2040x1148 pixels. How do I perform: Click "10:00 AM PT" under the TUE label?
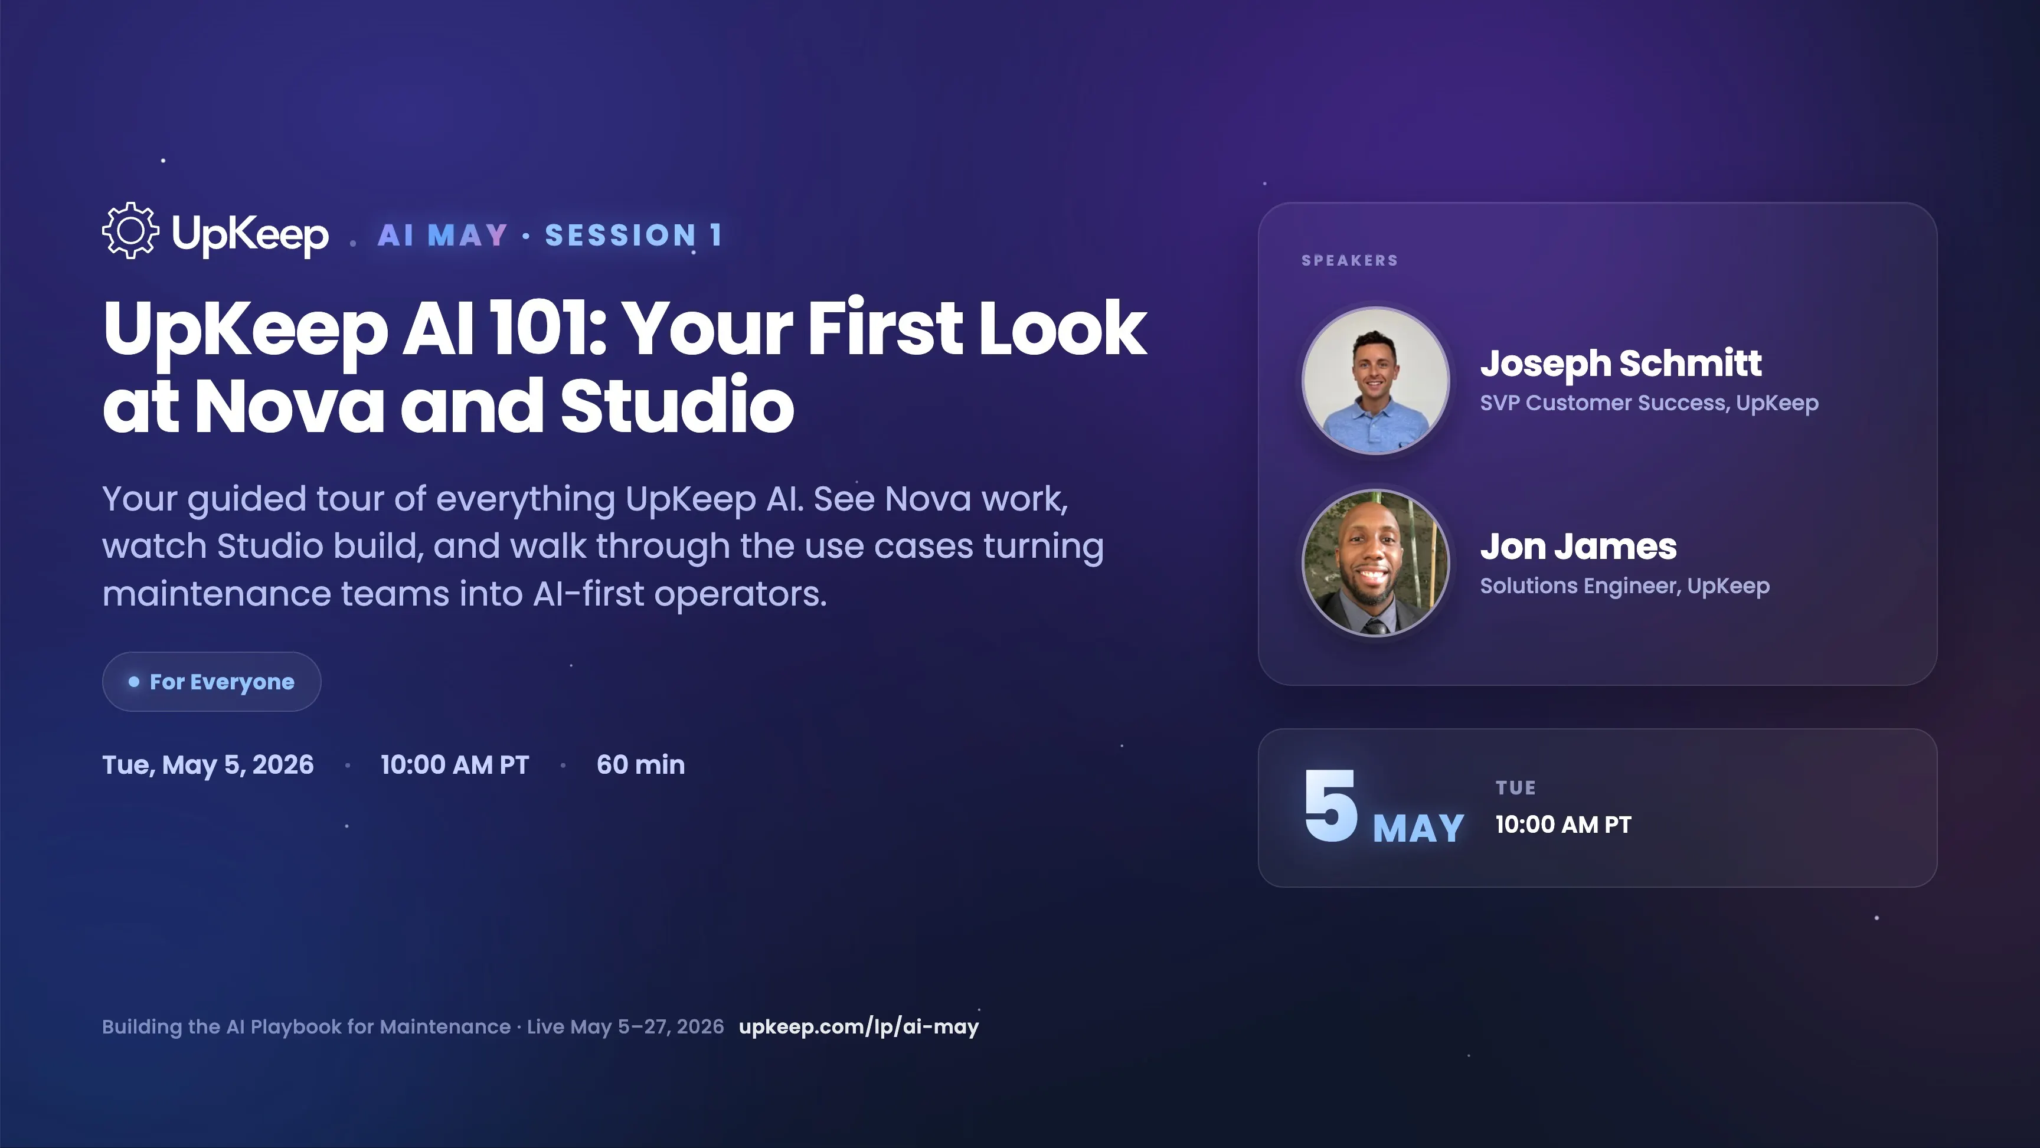tap(1563, 824)
